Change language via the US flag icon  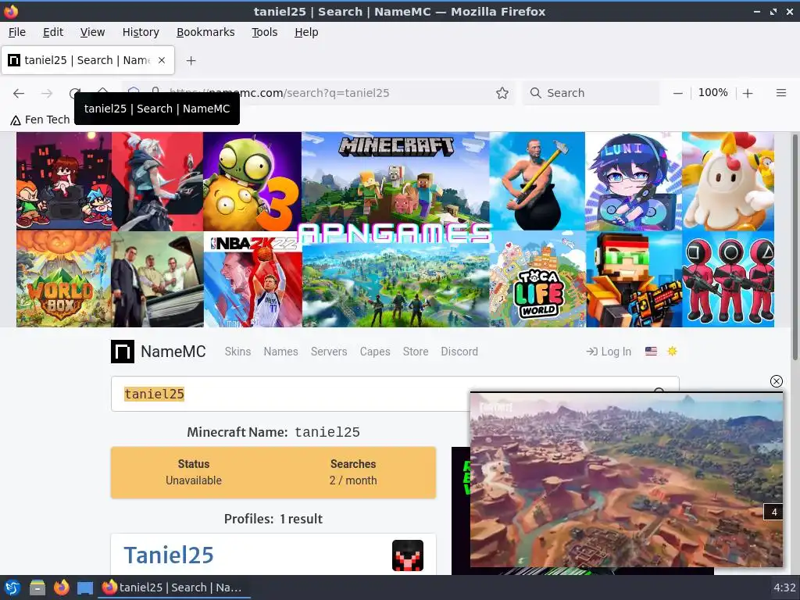pyautogui.click(x=651, y=352)
